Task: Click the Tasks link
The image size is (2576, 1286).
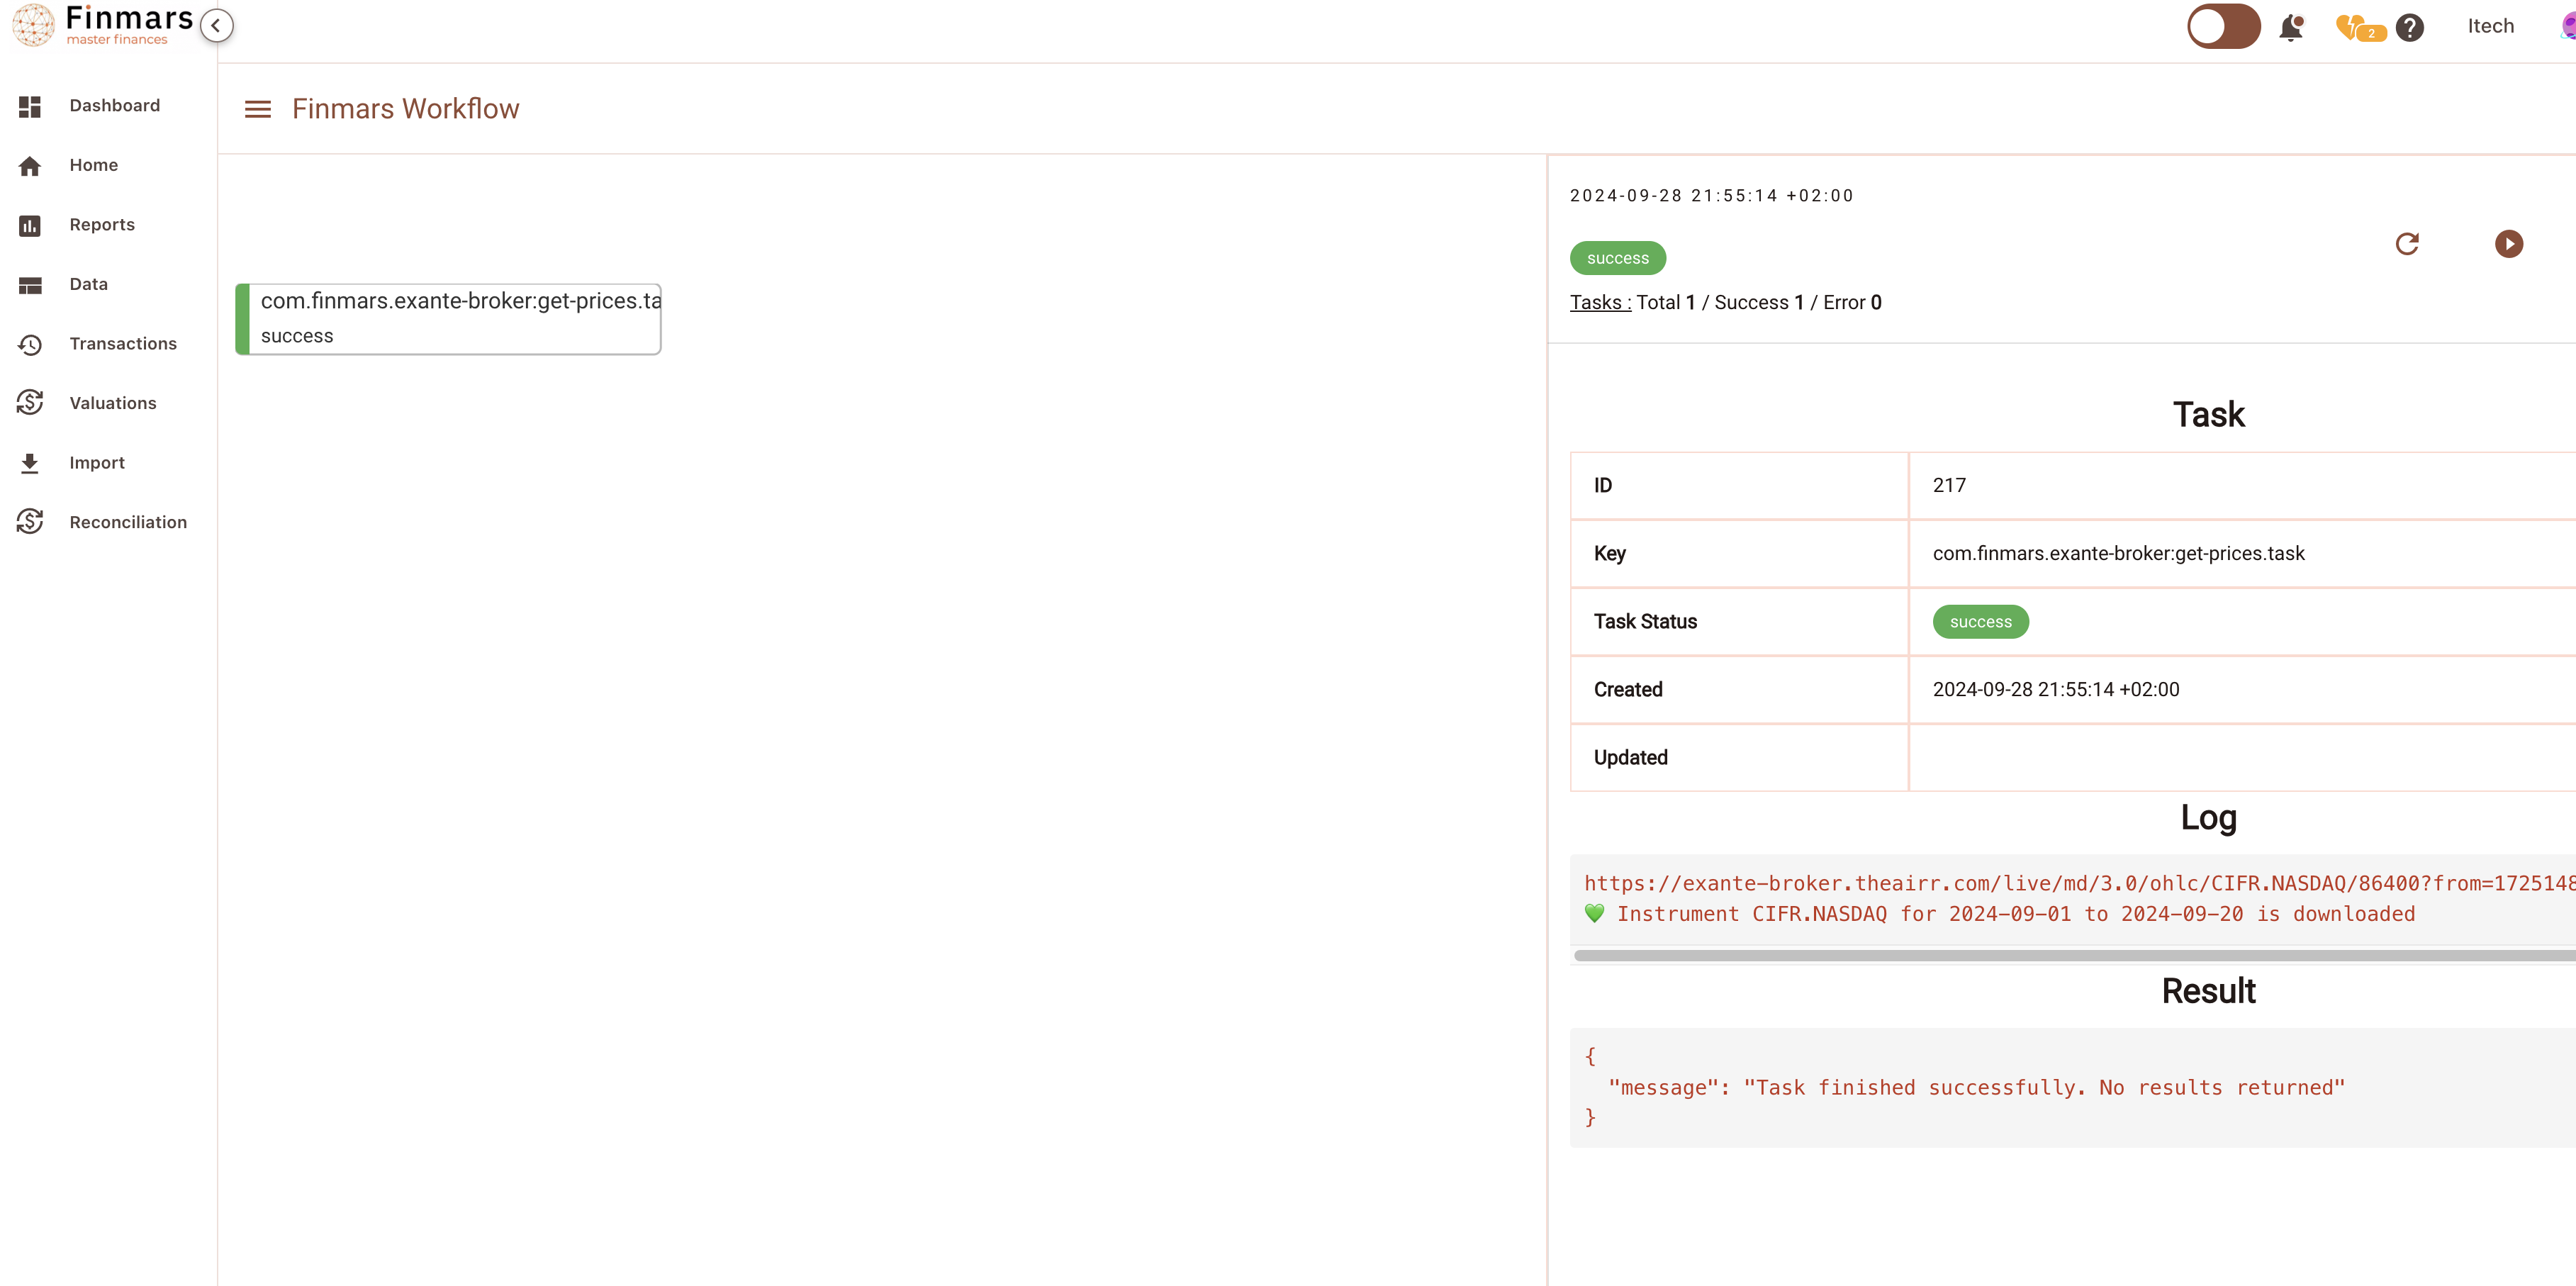Action: 1600,303
